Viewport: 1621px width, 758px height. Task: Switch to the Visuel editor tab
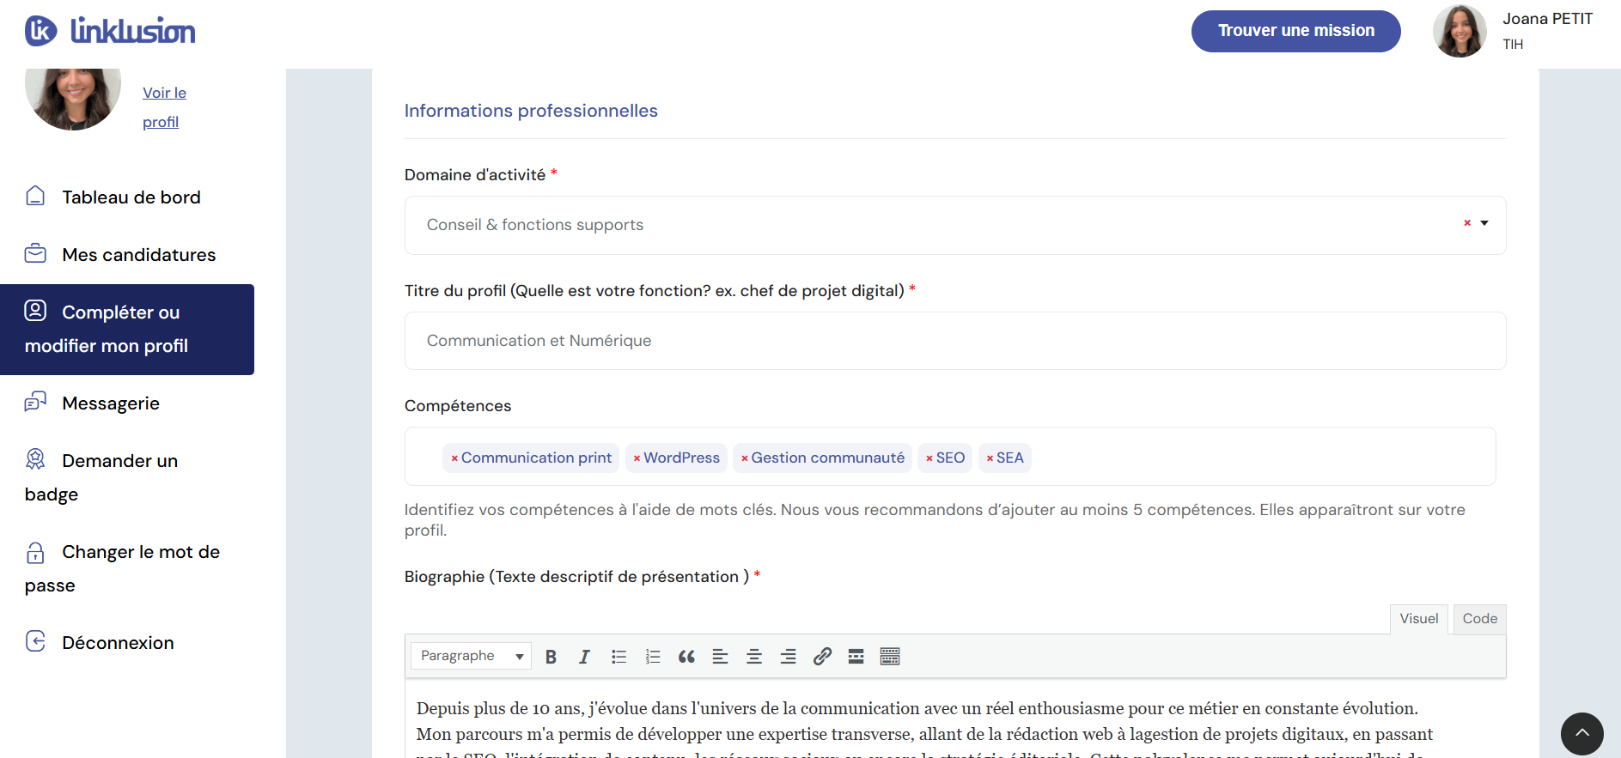click(x=1418, y=619)
